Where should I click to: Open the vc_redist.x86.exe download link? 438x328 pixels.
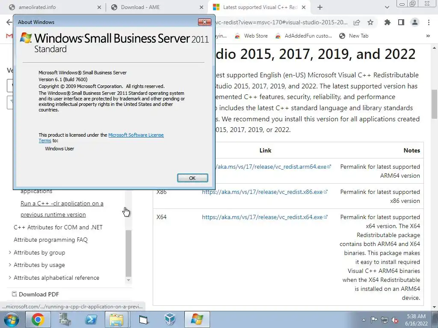coord(265,192)
